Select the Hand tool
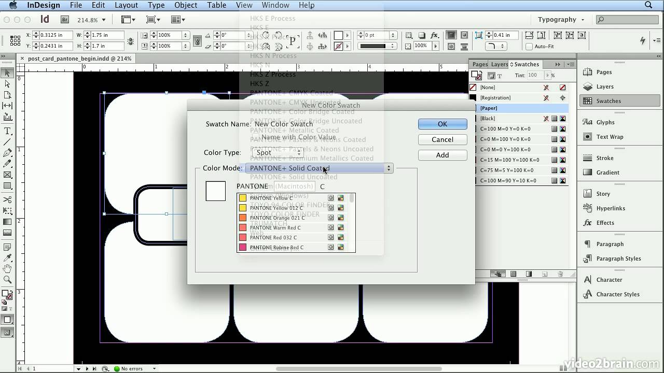Viewport: 664px width, 373px height. tap(7, 269)
